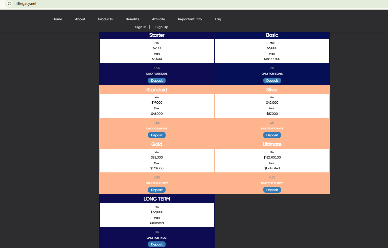Screen dimensions: 388x248
Task: Navigate to Important Info
Action: [x=190, y=19]
